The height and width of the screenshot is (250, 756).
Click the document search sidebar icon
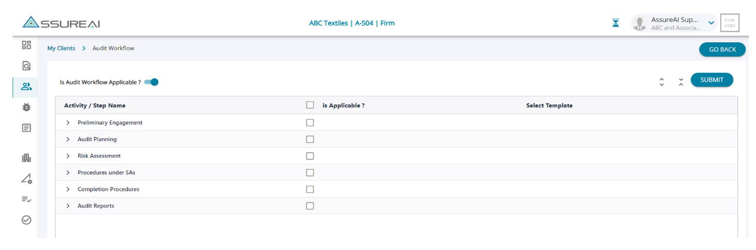26,66
